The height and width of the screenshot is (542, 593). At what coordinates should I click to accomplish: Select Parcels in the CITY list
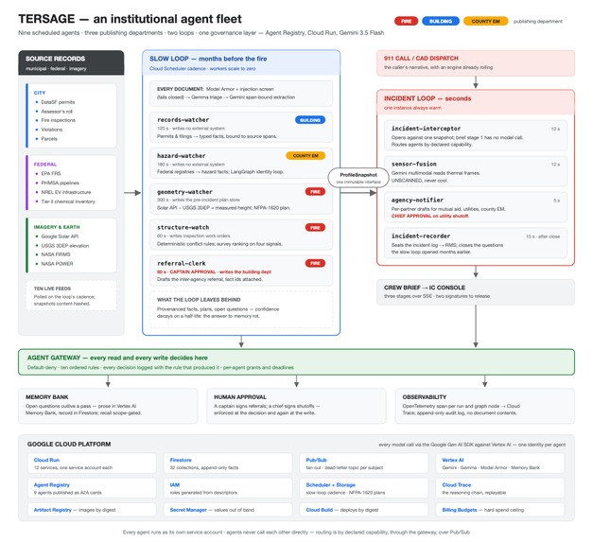tap(49, 139)
